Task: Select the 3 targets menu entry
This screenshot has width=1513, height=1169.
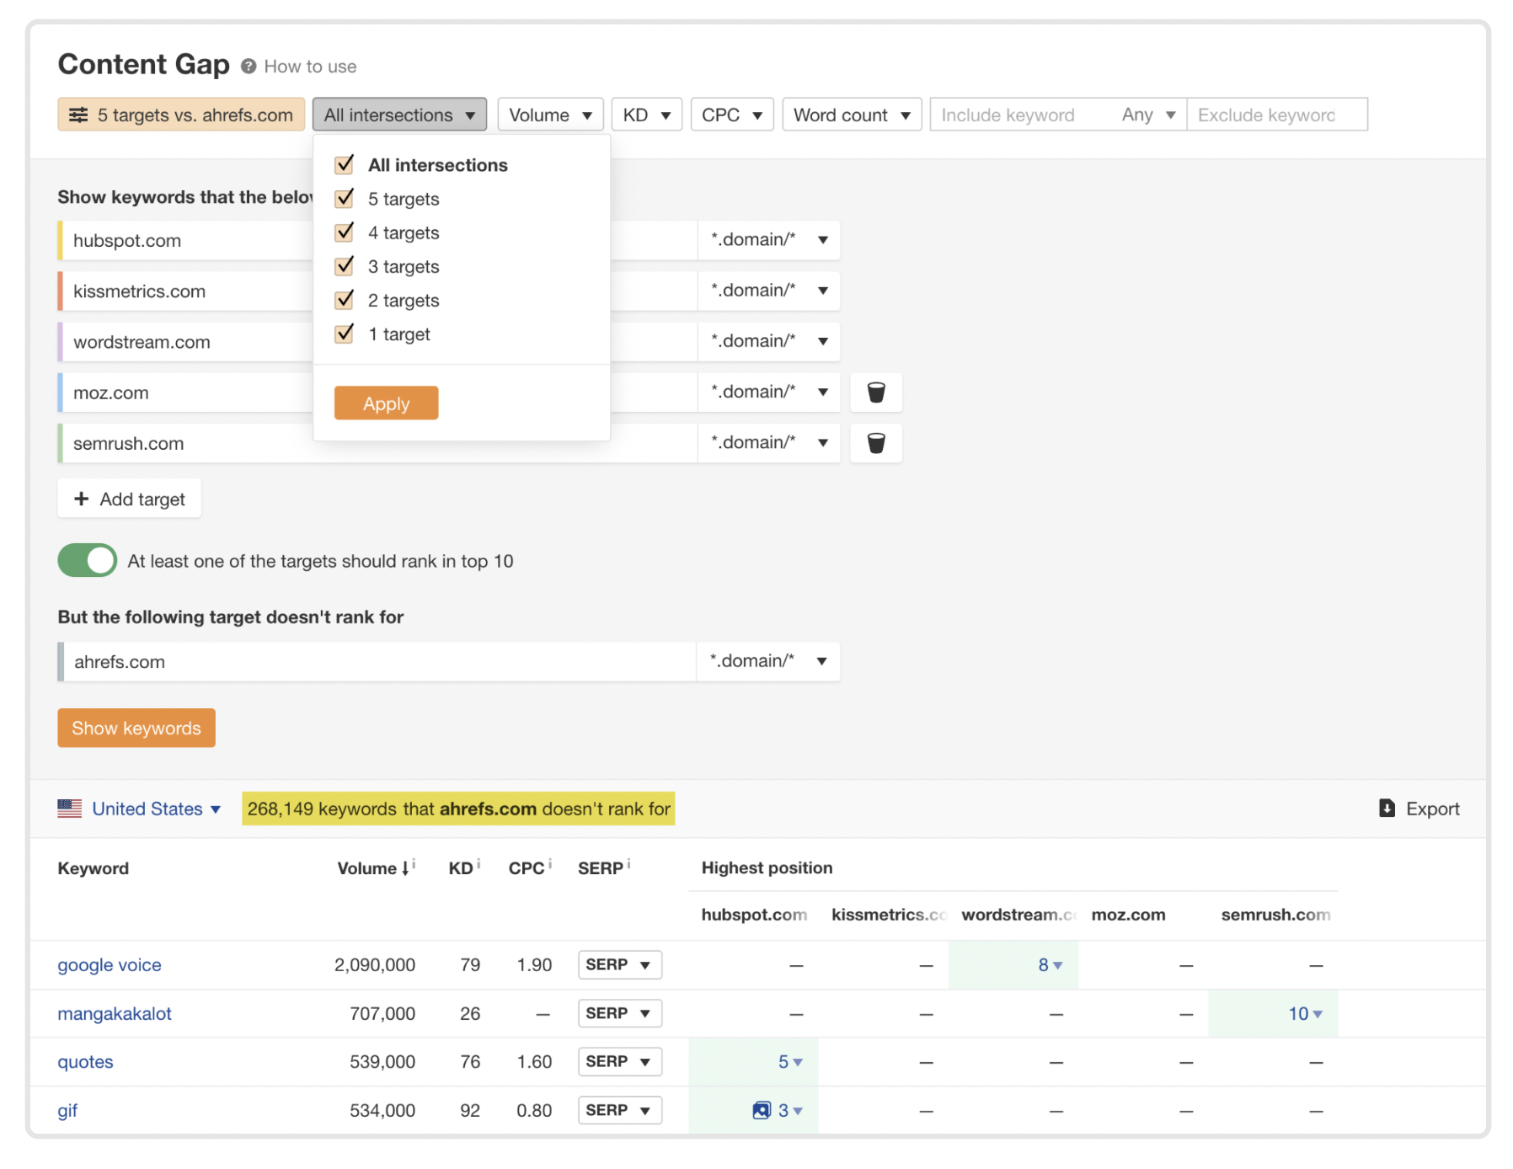Action: pyautogui.click(x=404, y=267)
